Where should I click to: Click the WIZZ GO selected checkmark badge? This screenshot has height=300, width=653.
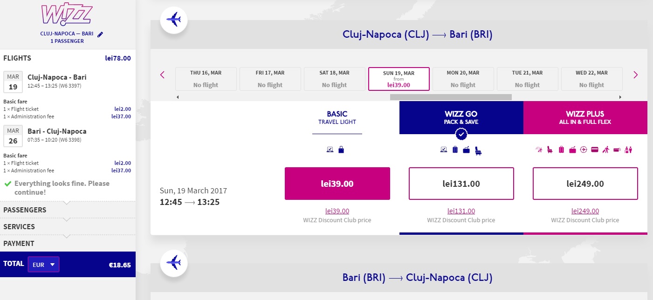click(x=461, y=134)
